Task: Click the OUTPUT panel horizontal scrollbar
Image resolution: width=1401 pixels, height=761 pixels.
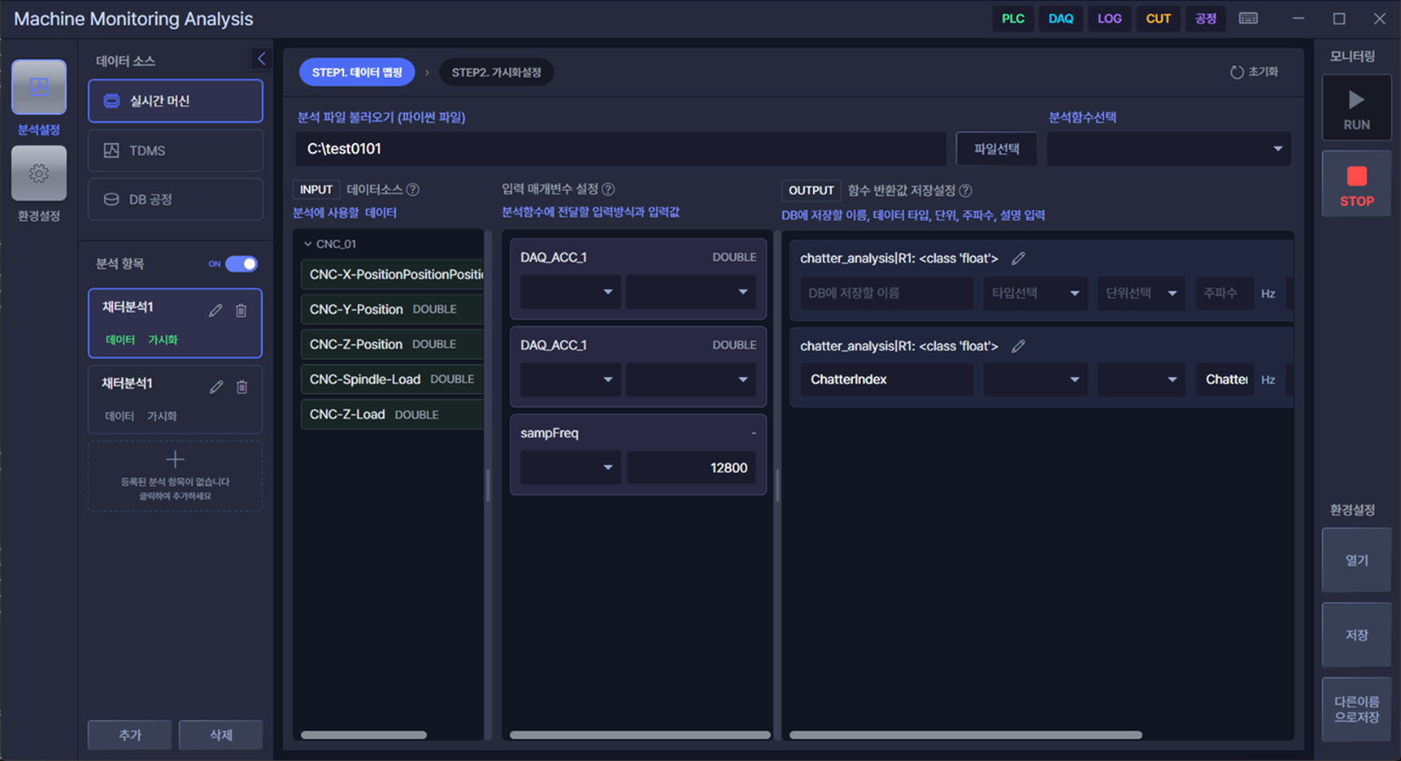Action: click(965, 735)
